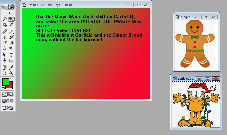The image size is (227, 135).
Task: Select the Pencil tool
Action: tap(11, 31)
